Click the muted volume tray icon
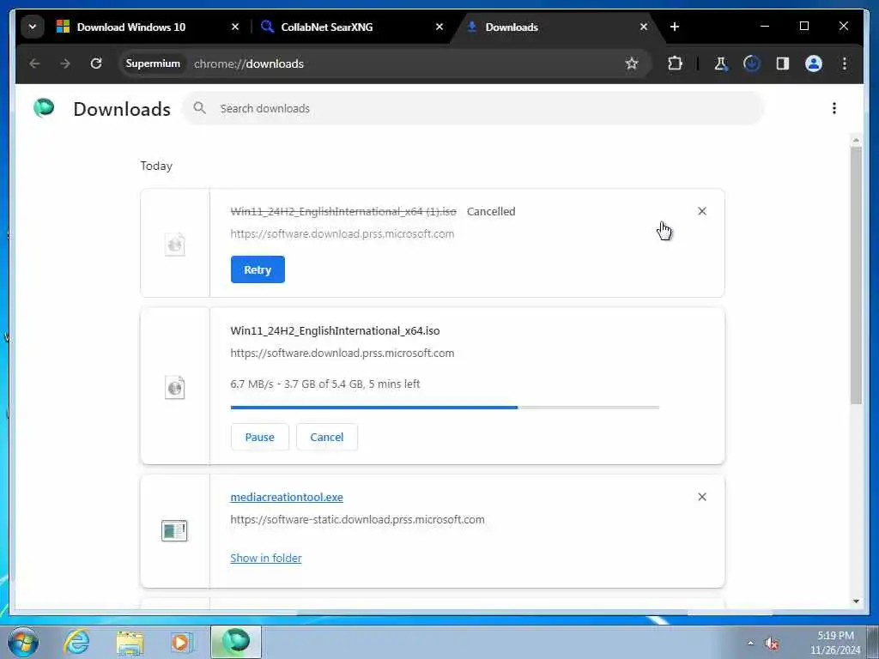Screen dimensions: 879x659 [772, 644]
